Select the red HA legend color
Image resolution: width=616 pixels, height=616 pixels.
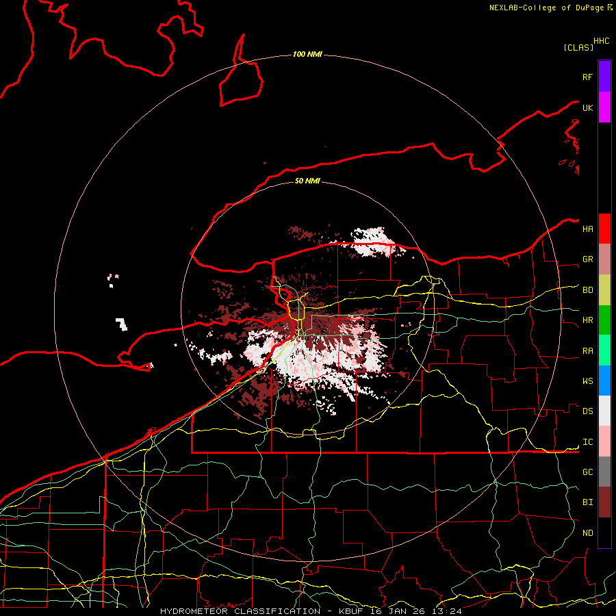coord(604,229)
